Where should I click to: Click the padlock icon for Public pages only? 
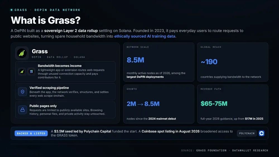[x=23, y=110]
